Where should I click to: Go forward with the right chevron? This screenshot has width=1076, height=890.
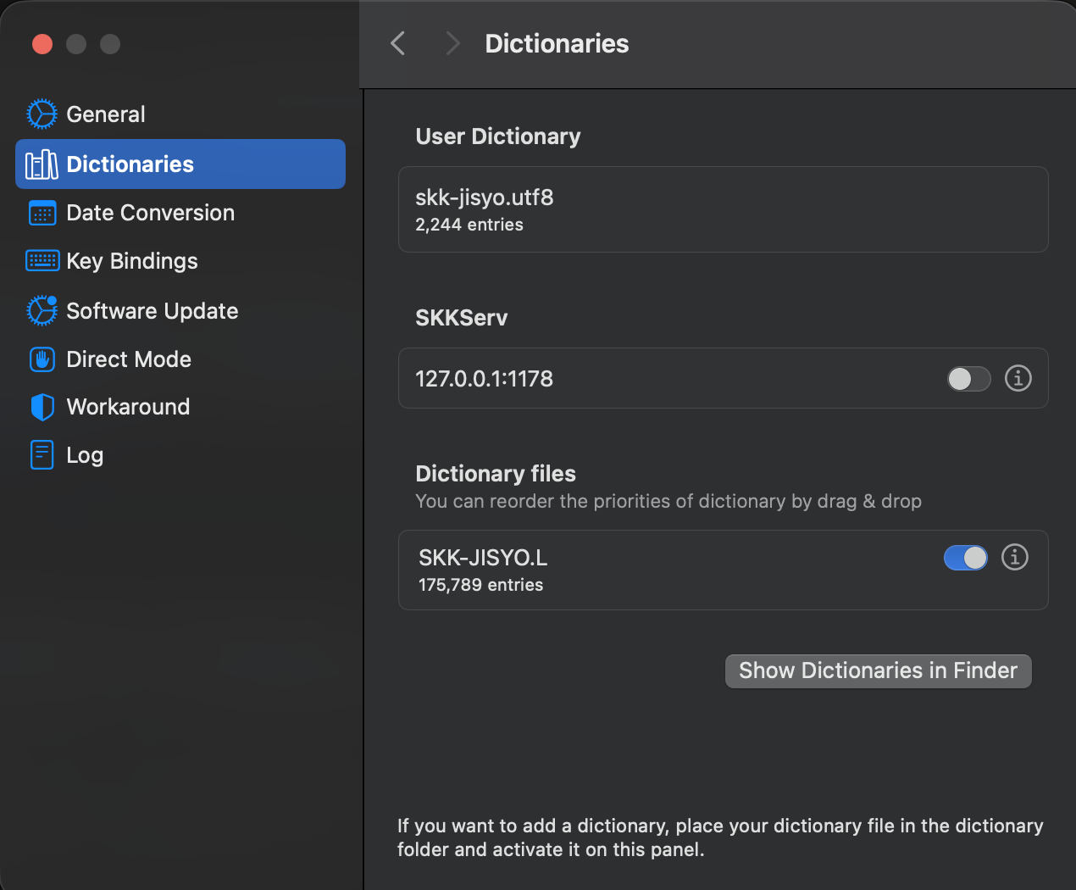click(452, 43)
